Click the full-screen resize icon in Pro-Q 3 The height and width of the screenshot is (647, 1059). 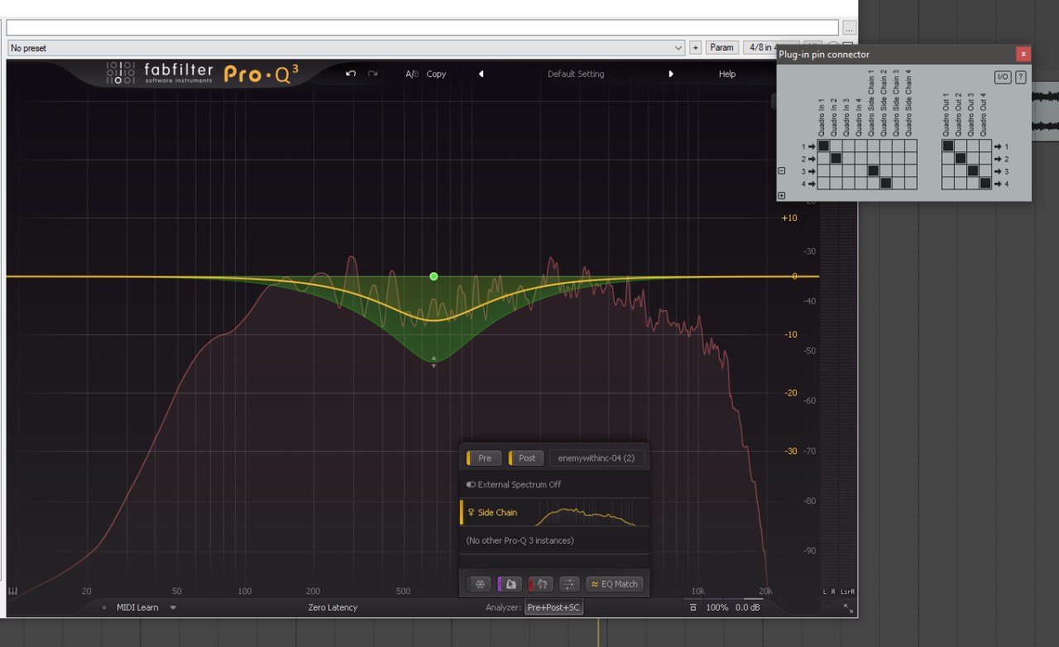848,607
